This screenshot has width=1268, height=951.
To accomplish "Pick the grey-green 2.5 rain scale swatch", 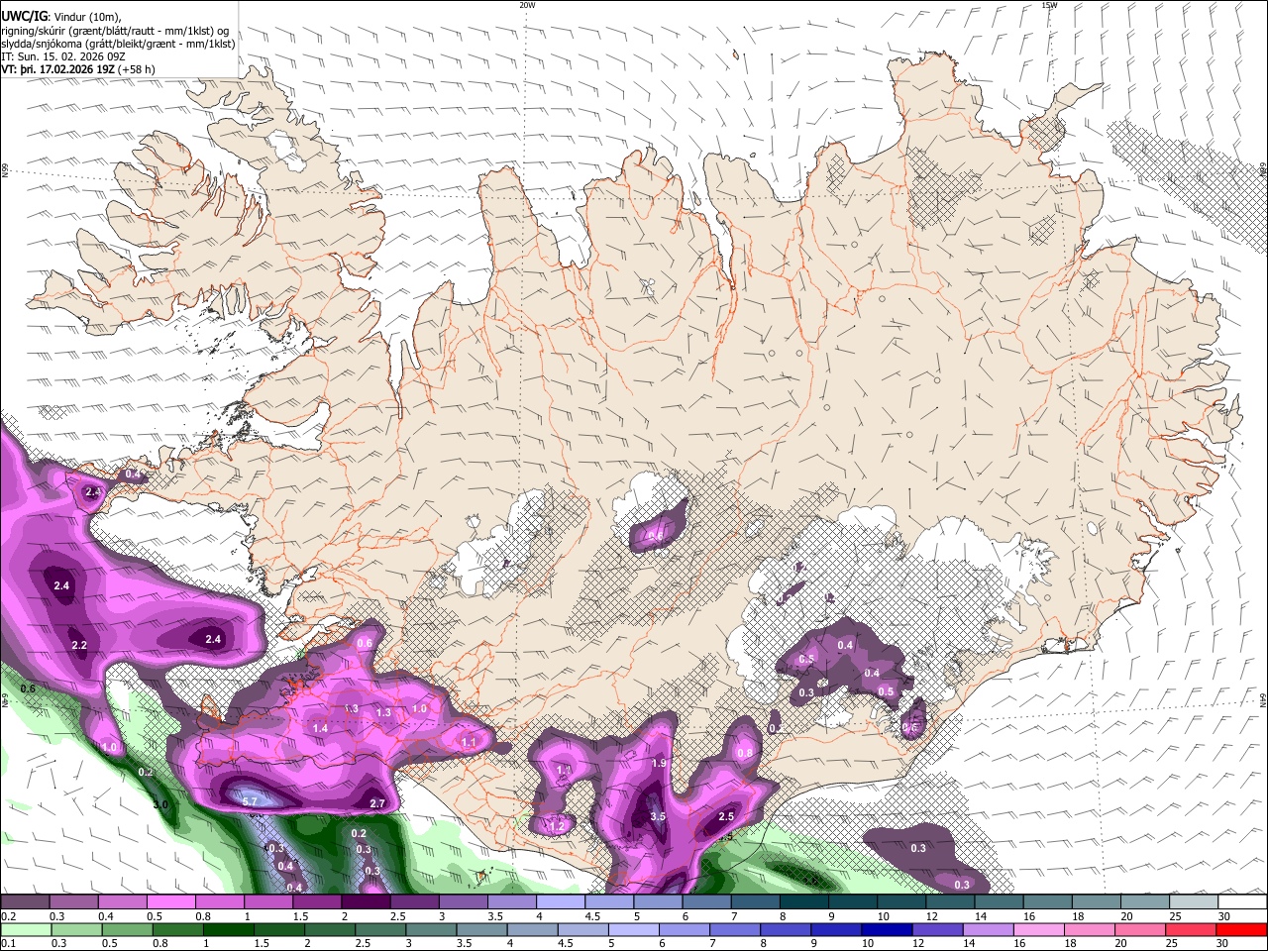I will [x=380, y=929].
